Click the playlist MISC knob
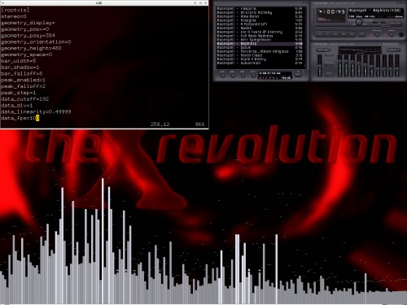The height and width of the screenshot is (305, 407). click(x=253, y=76)
